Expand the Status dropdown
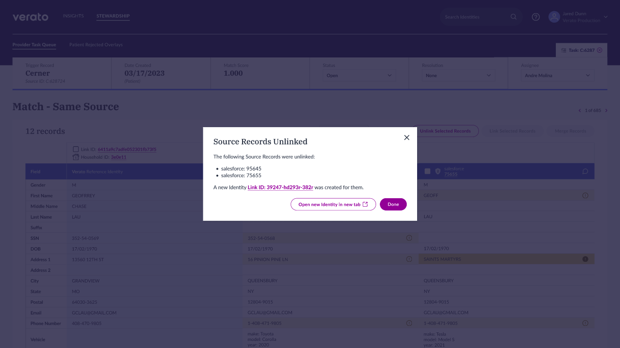 [x=359, y=75]
